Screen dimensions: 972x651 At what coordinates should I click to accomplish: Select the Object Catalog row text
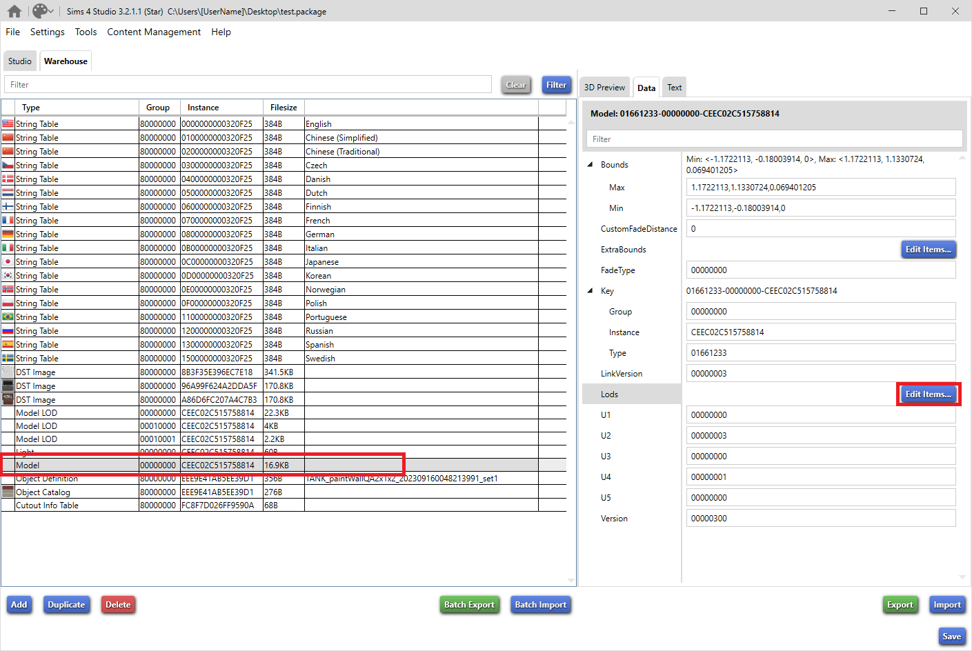coord(43,492)
